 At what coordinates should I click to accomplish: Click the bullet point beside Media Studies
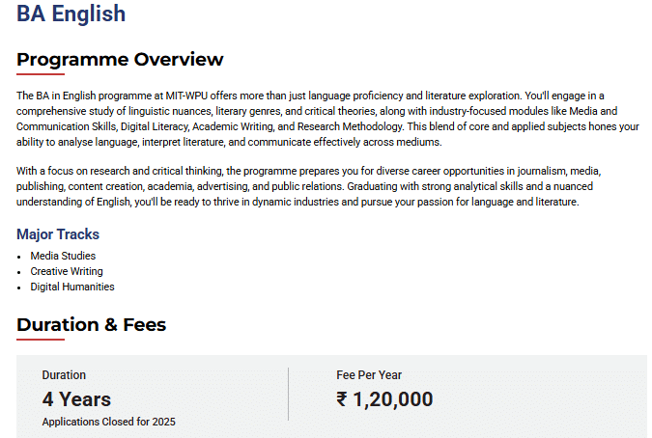(x=19, y=257)
